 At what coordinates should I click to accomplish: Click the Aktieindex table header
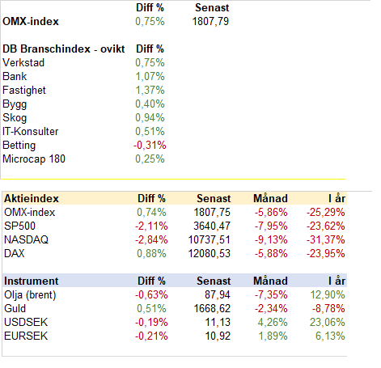pyautogui.click(x=32, y=199)
